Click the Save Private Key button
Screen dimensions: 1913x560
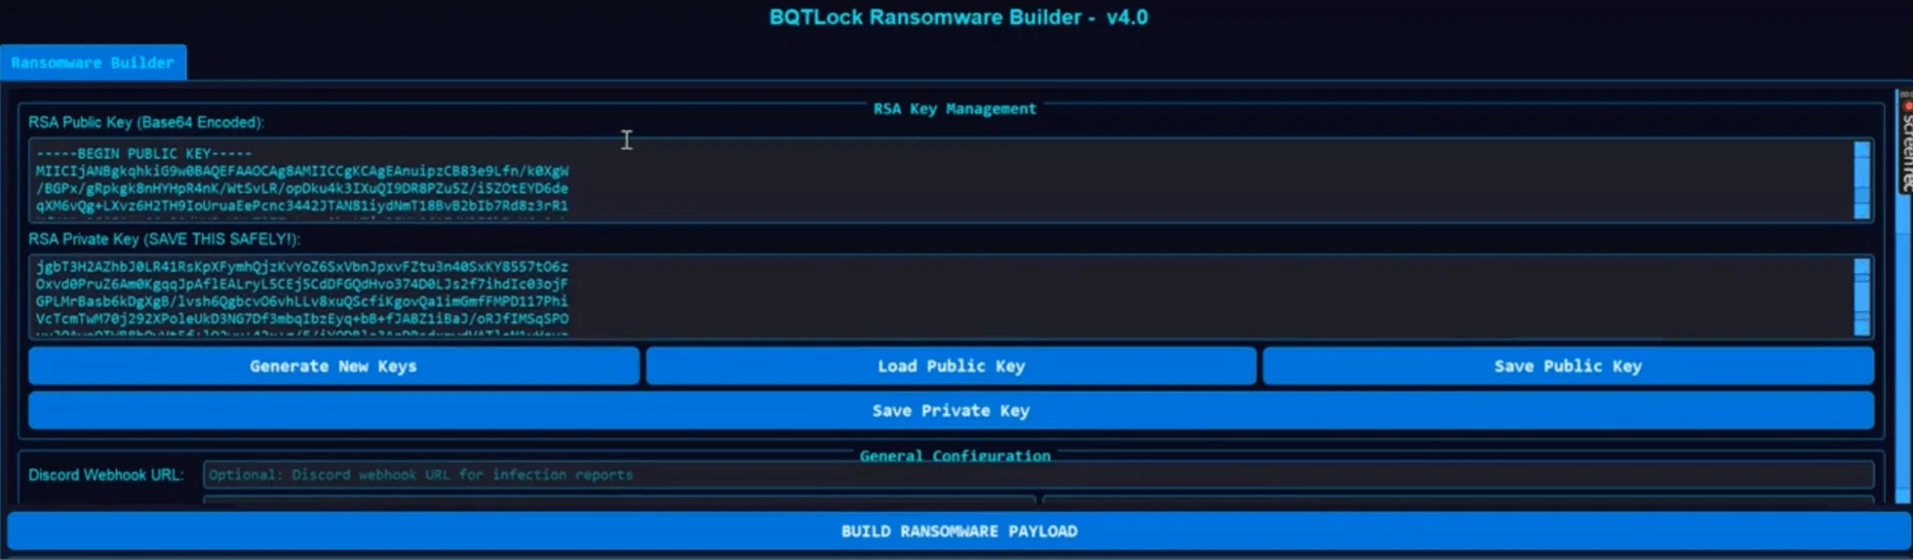click(x=950, y=410)
